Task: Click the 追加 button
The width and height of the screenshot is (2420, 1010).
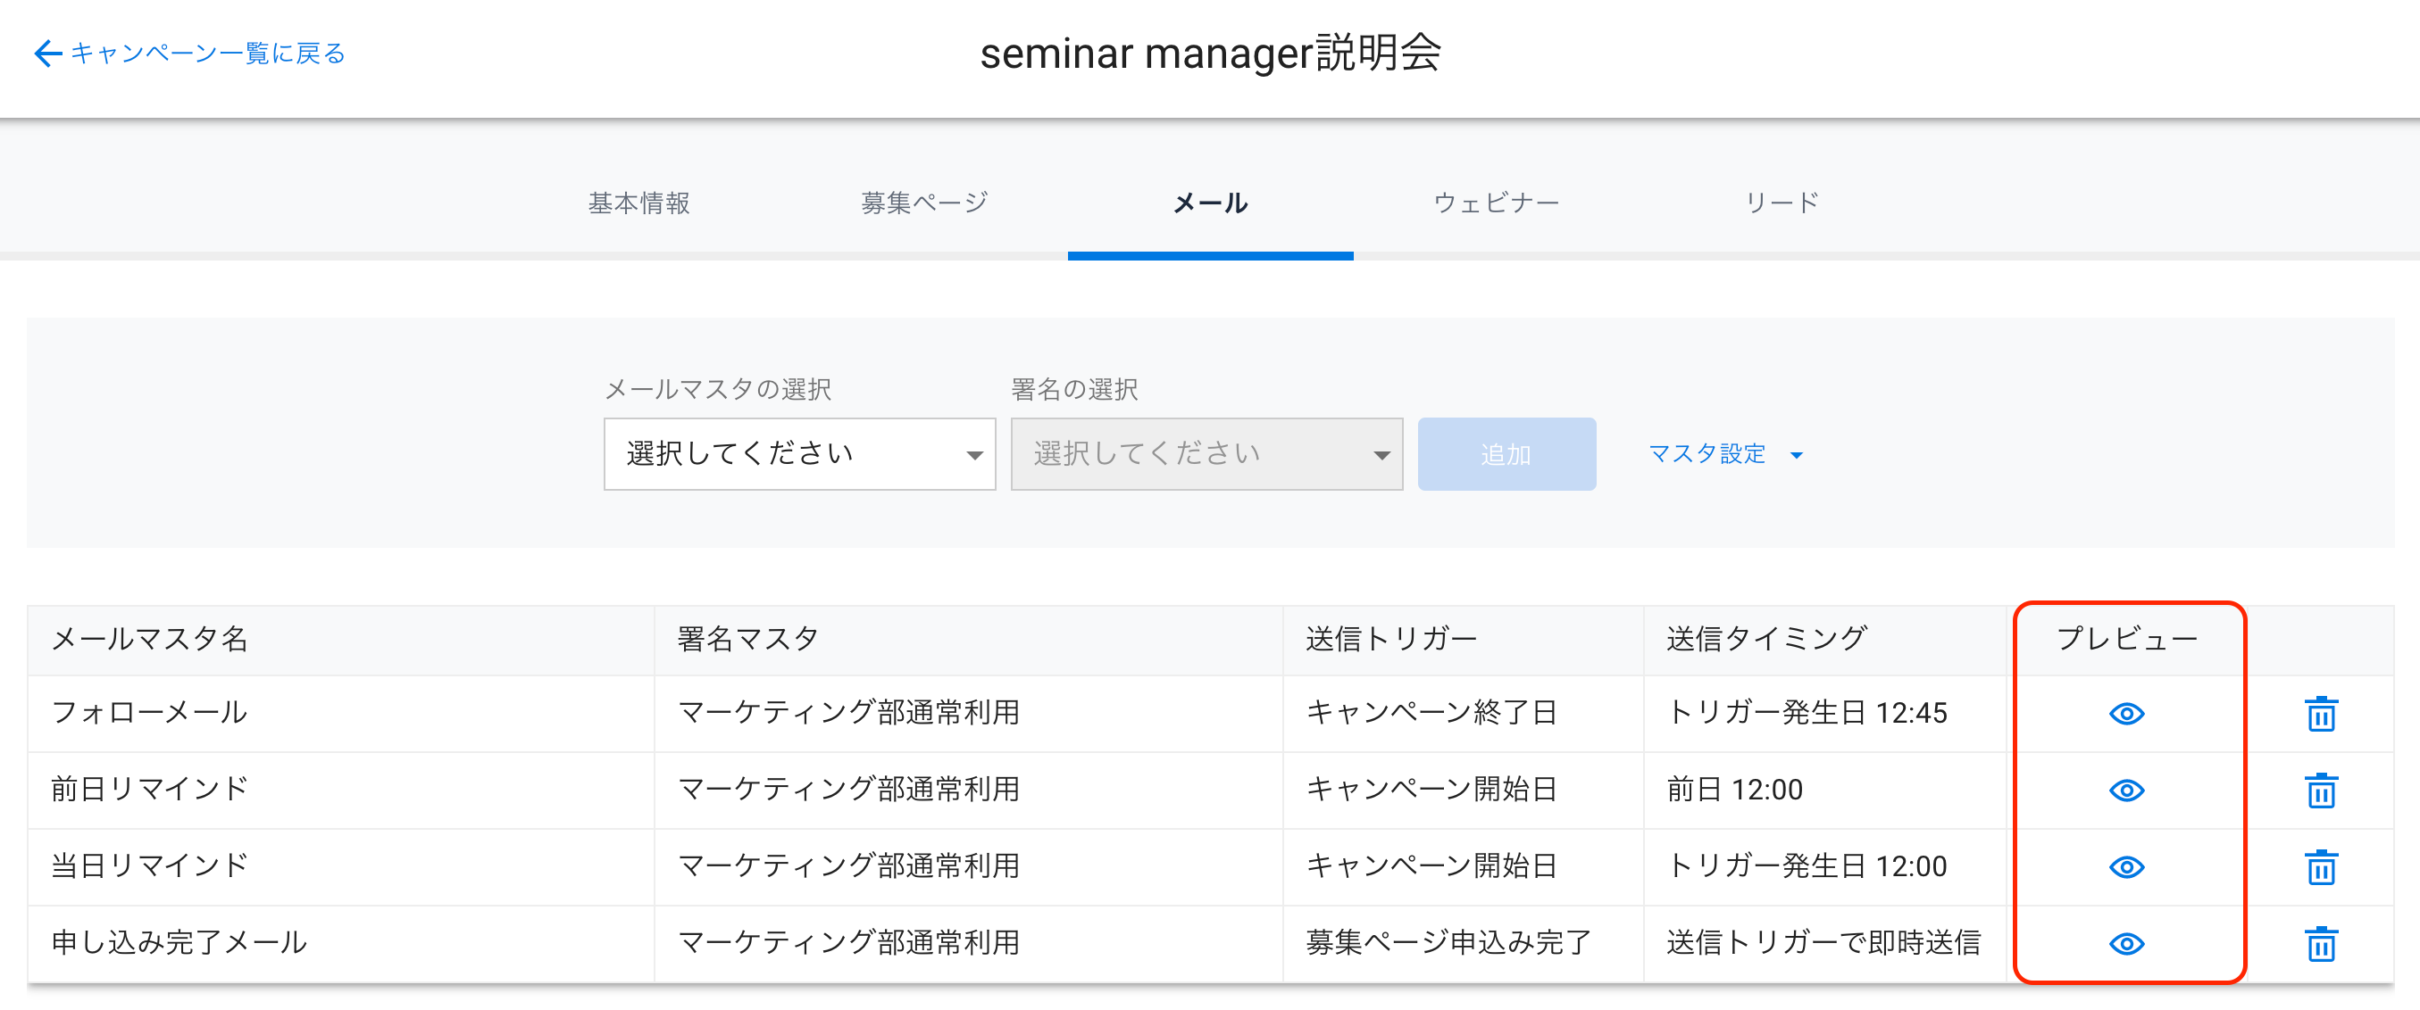Action: click(1506, 454)
